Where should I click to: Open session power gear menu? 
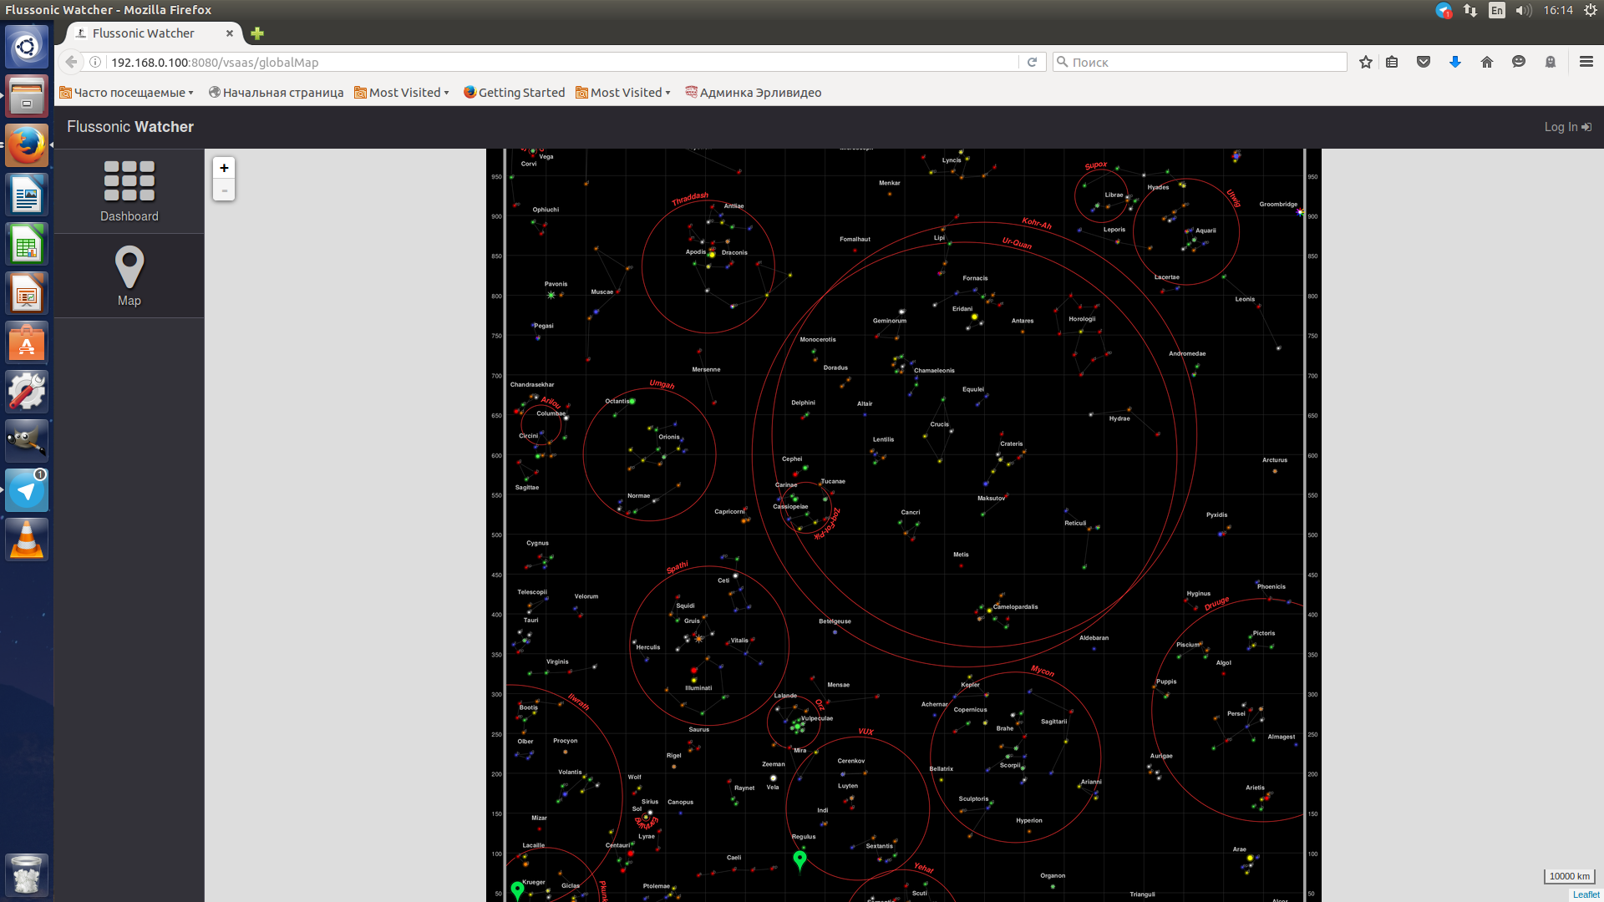[x=1591, y=10]
